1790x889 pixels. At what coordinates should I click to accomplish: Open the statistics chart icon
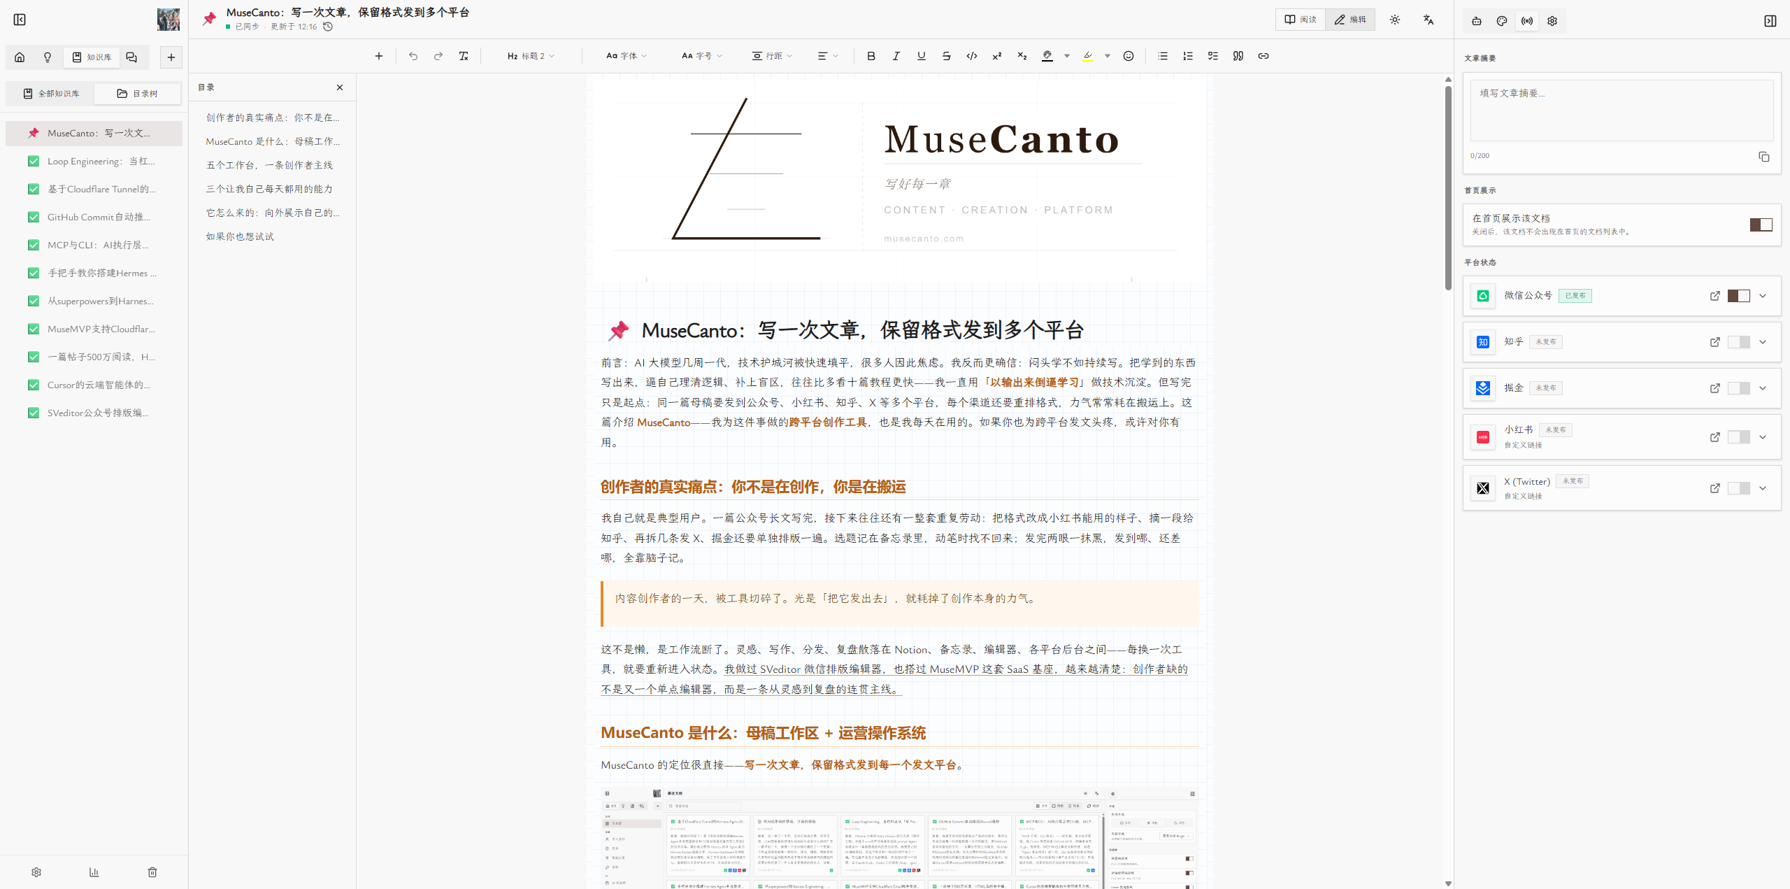point(94,872)
